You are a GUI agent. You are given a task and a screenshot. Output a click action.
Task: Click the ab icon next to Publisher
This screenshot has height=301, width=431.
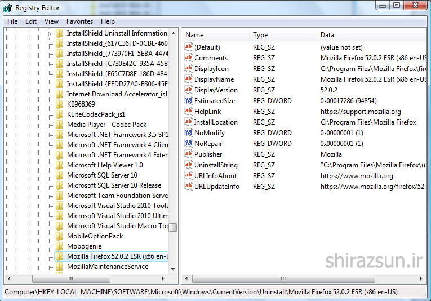[x=189, y=154]
